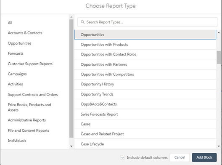Pick Opps&Accs&Contacts report type
The height and width of the screenshot is (165, 222).
coord(145,104)
